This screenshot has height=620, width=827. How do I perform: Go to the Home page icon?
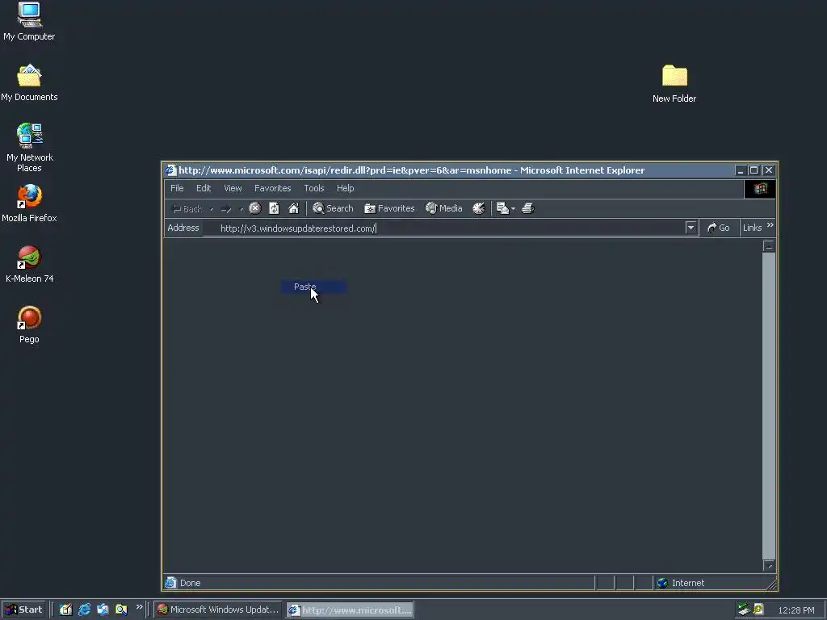pos(294,208)
